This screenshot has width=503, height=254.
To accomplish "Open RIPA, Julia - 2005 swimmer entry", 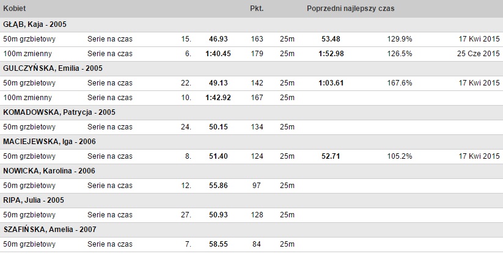I will 34,200.
